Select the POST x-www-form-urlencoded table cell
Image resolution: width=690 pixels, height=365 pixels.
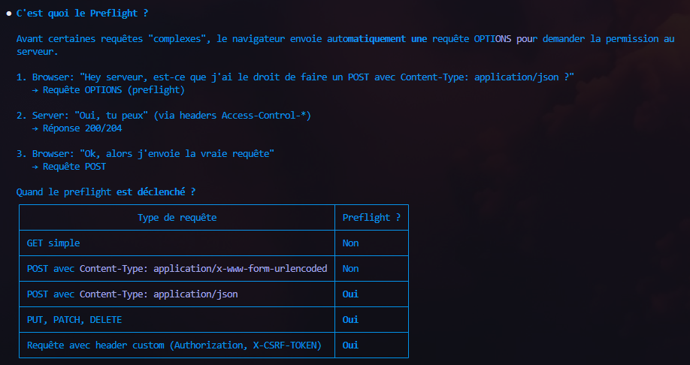pyautogui.click(x=177, y=269)
